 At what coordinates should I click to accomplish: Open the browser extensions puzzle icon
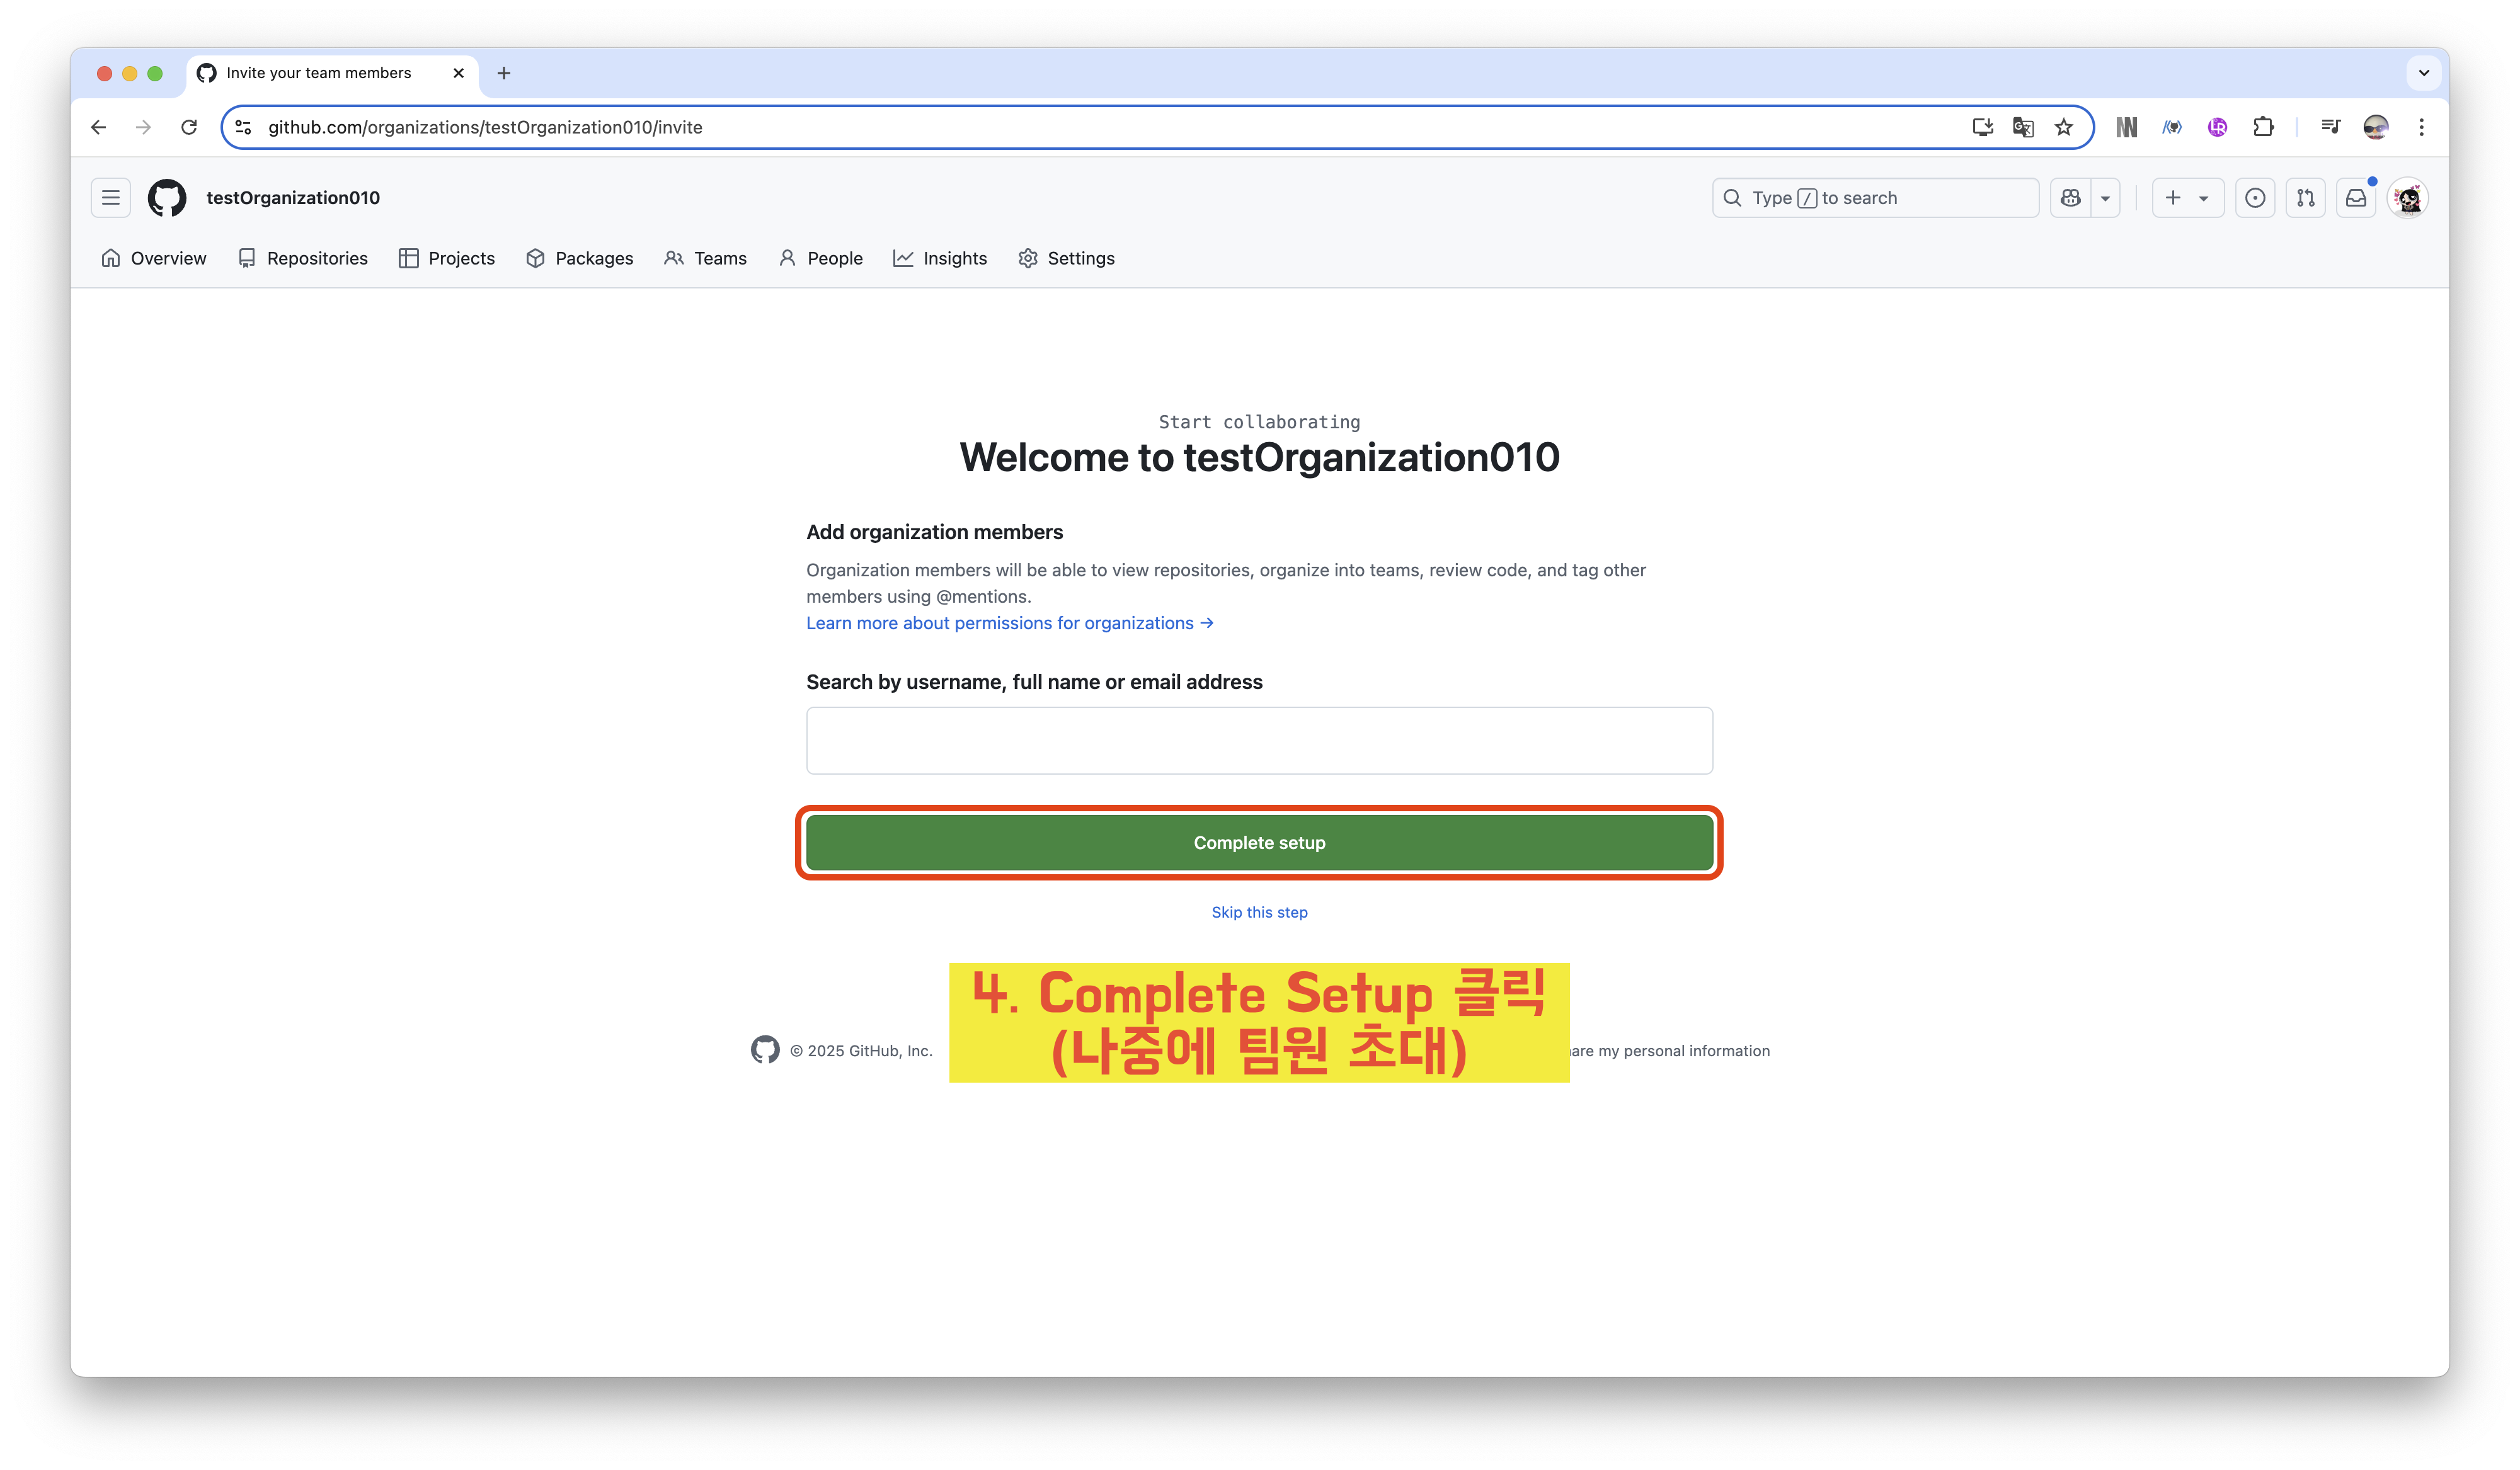2263,127
